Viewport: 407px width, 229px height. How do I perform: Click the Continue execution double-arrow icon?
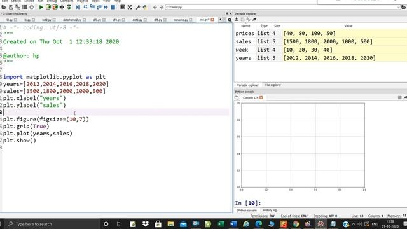point(106,7)
